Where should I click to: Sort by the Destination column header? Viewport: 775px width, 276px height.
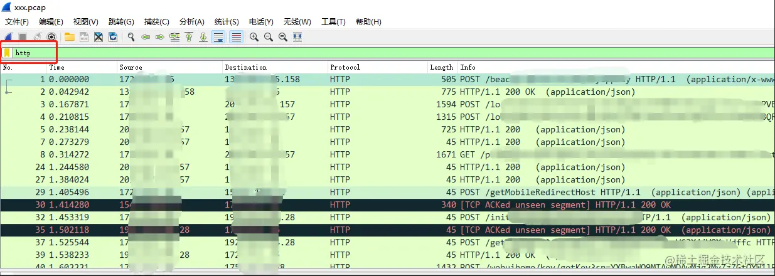275,67
